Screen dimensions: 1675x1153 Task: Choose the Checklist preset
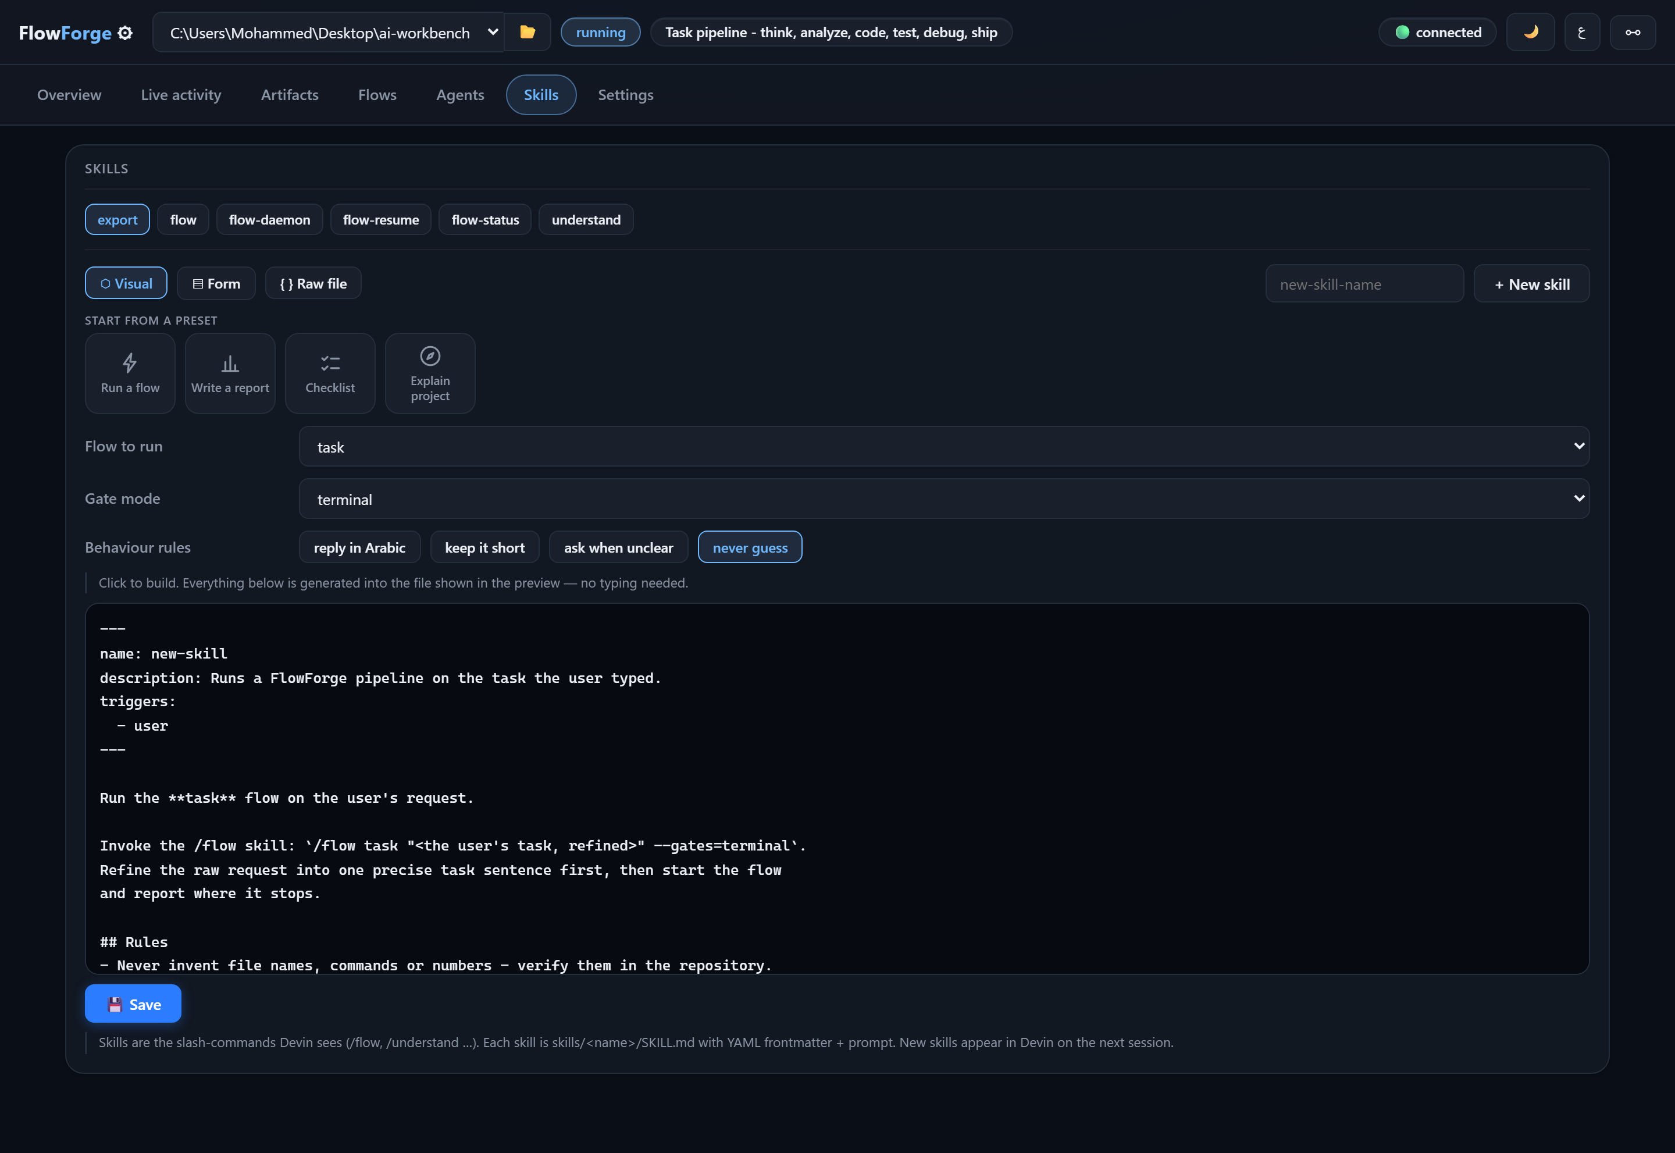[x=330, y=373]
